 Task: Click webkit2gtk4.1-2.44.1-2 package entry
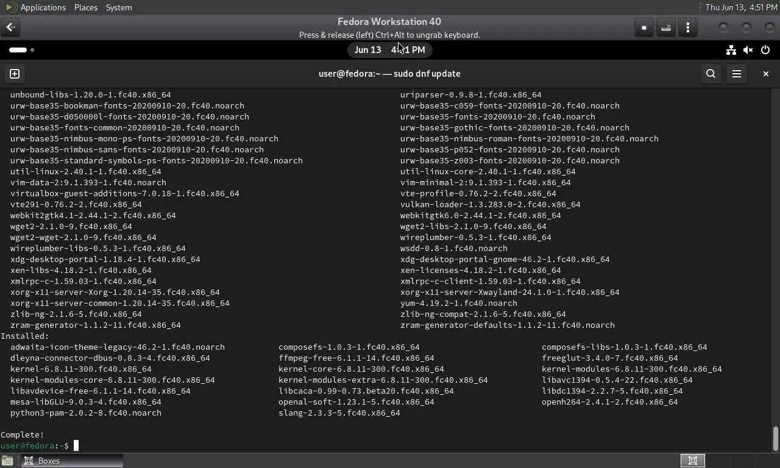(x=93, y=215)
